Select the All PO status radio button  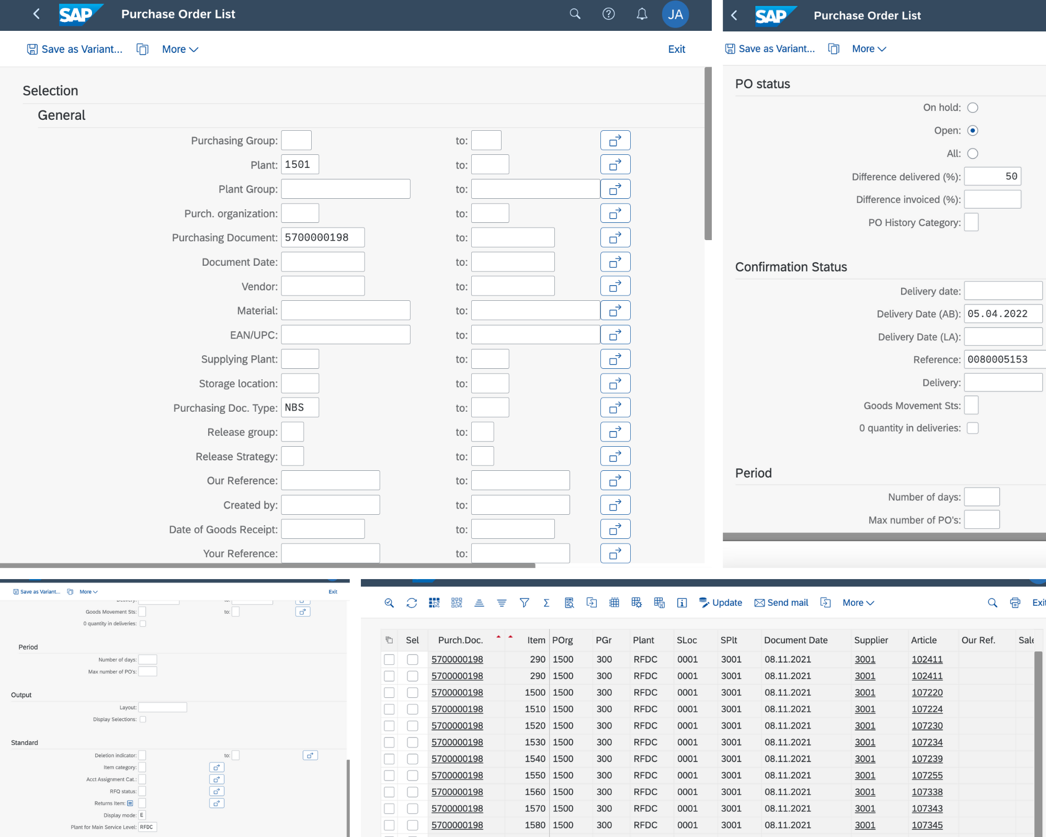(973, 154)
